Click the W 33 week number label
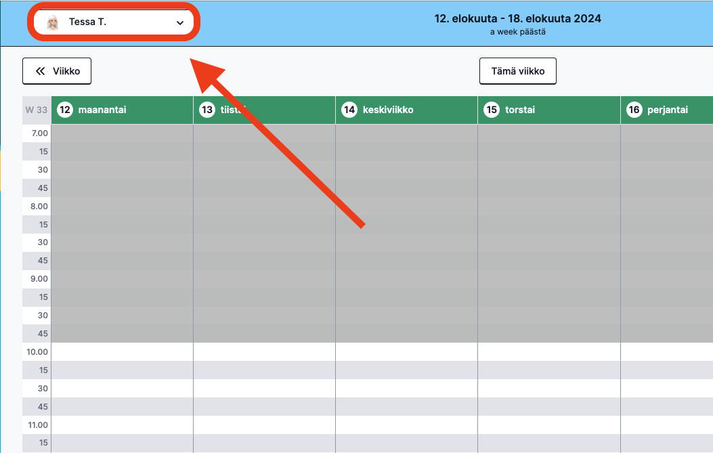The image size is (713, 453). pos(37,110)
